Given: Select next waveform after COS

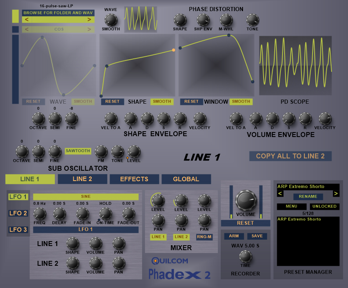Looking at the screenshot, I should [89, 29].
